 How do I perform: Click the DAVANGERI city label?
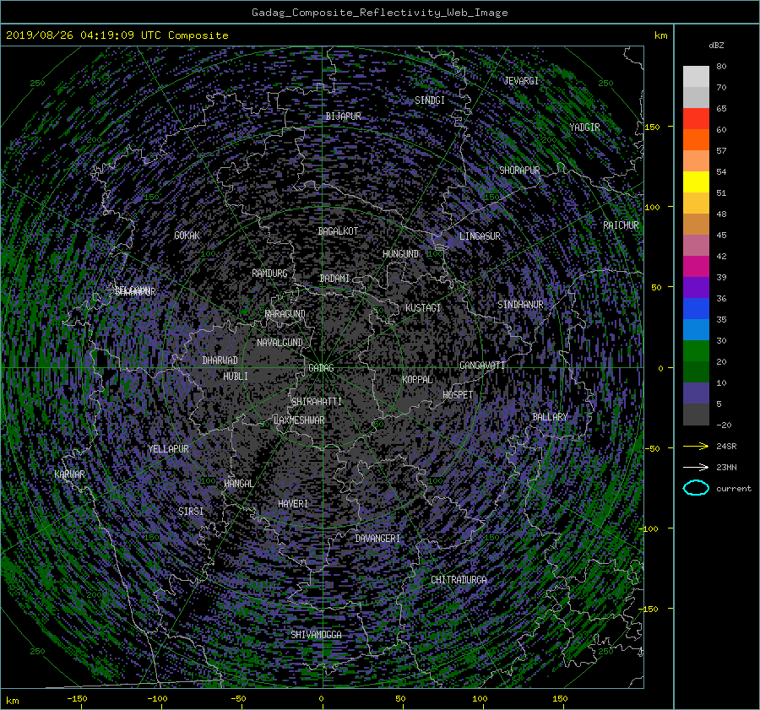point(377,539)
